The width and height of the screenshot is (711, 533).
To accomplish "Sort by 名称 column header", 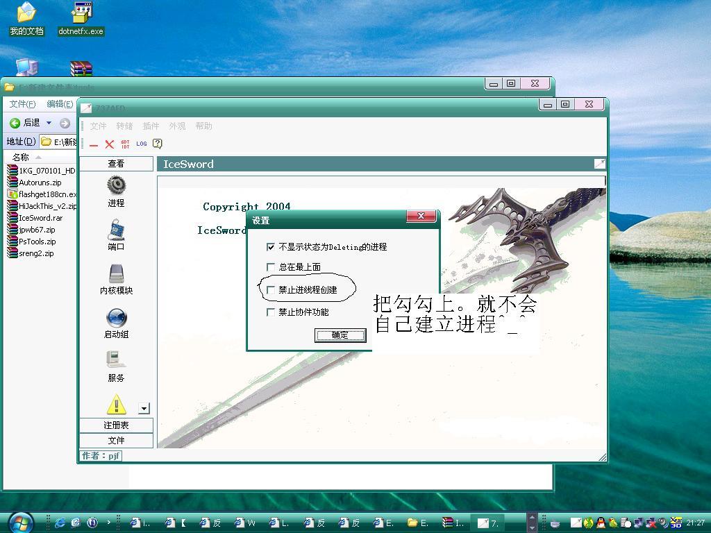I will (x=21, y=158).
